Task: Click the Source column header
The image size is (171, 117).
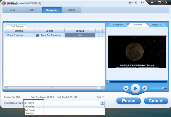Action: tap(49, 31)
